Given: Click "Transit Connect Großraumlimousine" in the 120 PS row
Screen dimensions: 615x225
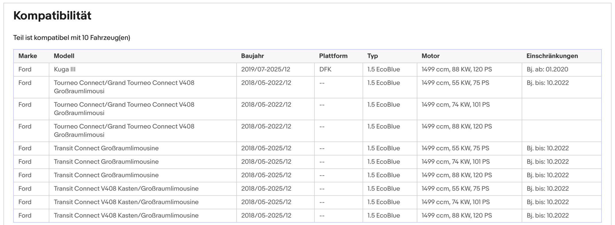Looking at the screenshot, I should coord(106,175).
